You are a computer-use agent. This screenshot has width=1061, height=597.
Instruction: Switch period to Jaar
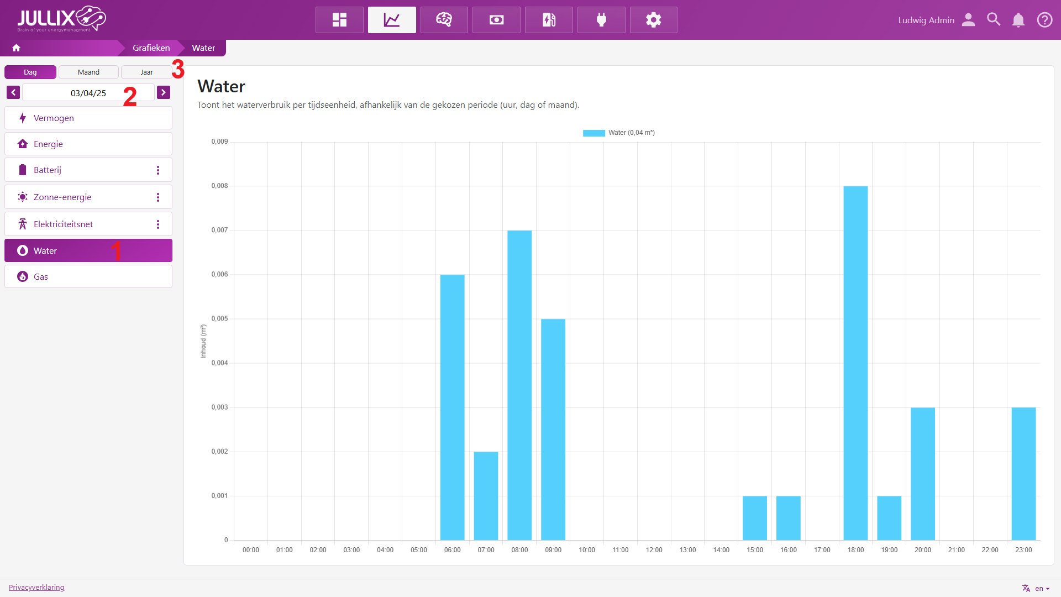[146, 72]
